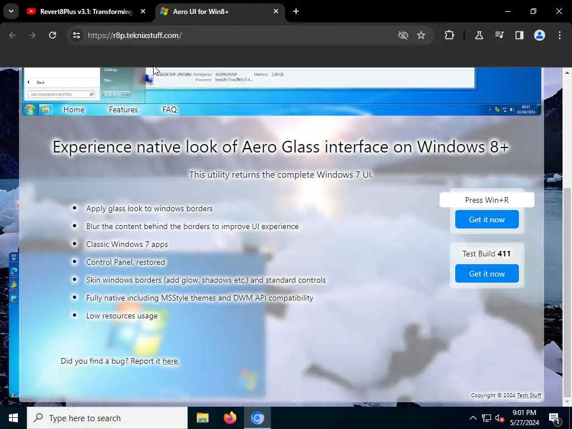
Task: Click the 'Press Win+R' label box
Action: point(487,200)
